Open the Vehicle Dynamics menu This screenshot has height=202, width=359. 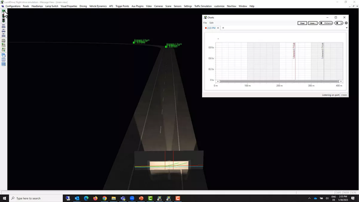[98, 6]
